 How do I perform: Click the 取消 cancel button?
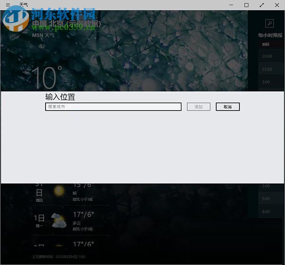[x=228, y=107]
